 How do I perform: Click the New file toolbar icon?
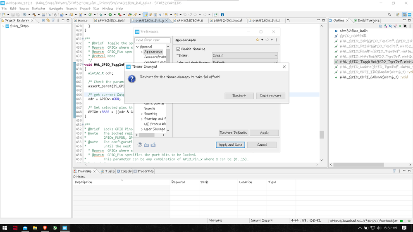(x=4, y=15)
